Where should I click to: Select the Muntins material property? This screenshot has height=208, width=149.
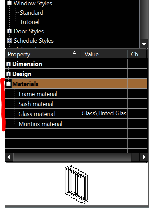tap(40, 124)
